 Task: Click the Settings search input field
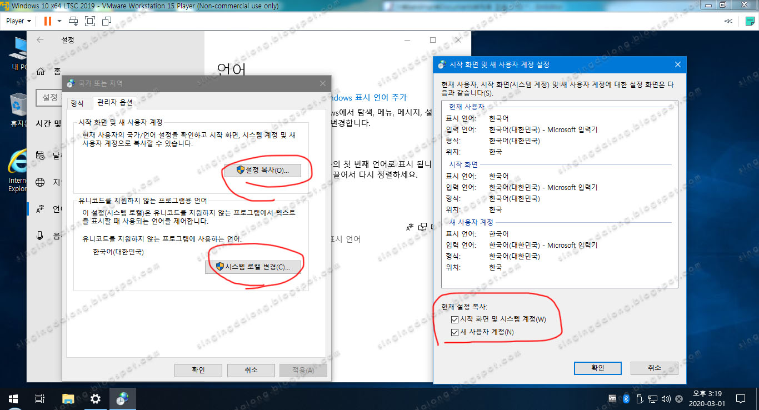[x=49, y=98]
